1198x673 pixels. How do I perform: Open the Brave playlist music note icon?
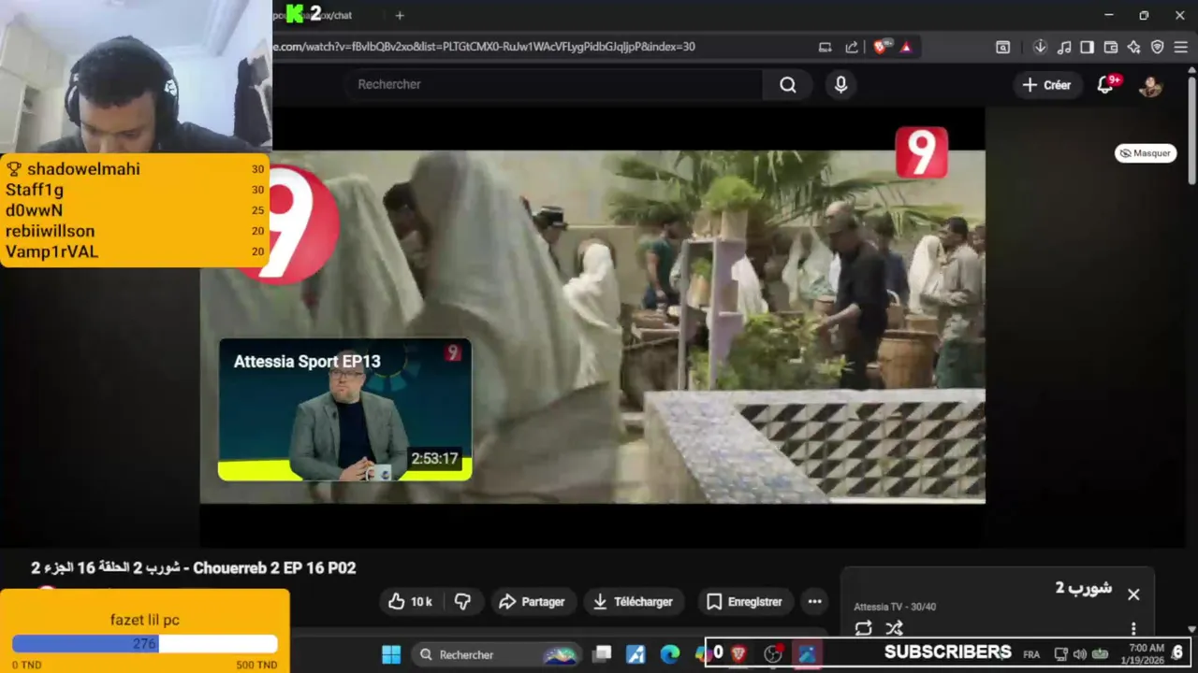pyautogui.click(x=1064, y=47)
